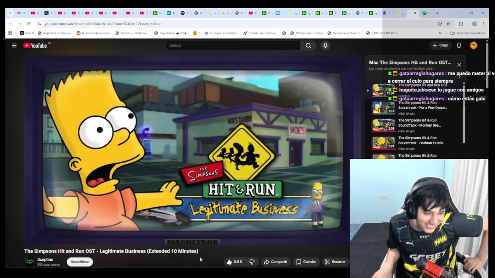
Task: Switch to the Google tab
Action: (212, 13)
